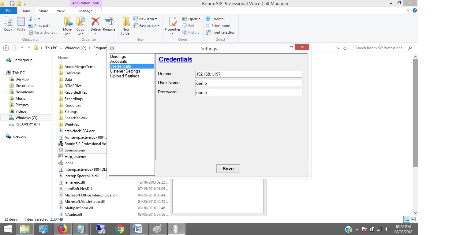Open Microsoft Word from the taskbar
Viewport: 460px width, 235px height.
point(138,229)
